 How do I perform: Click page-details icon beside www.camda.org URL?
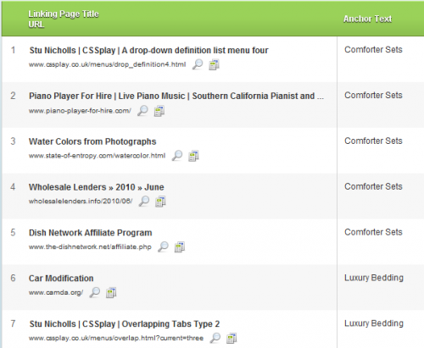point(111,293)
